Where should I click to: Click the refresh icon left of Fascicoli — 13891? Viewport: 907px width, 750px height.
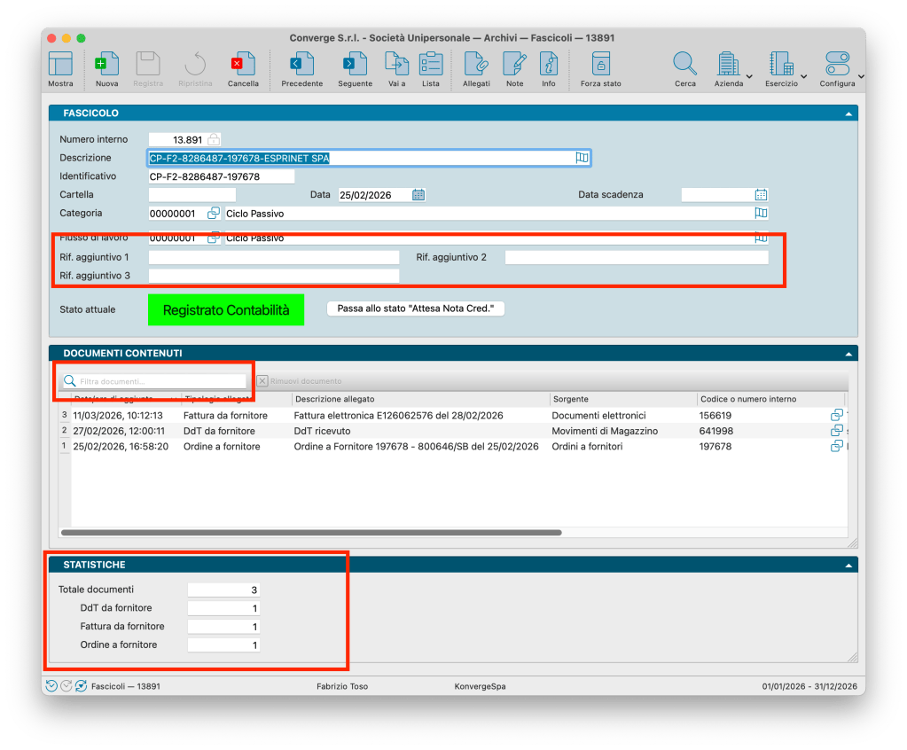(x=81, y=686)
